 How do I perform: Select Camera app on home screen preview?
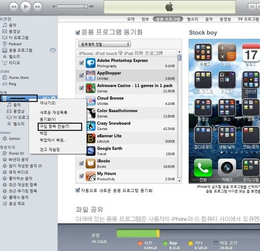(x=227, y=168)
